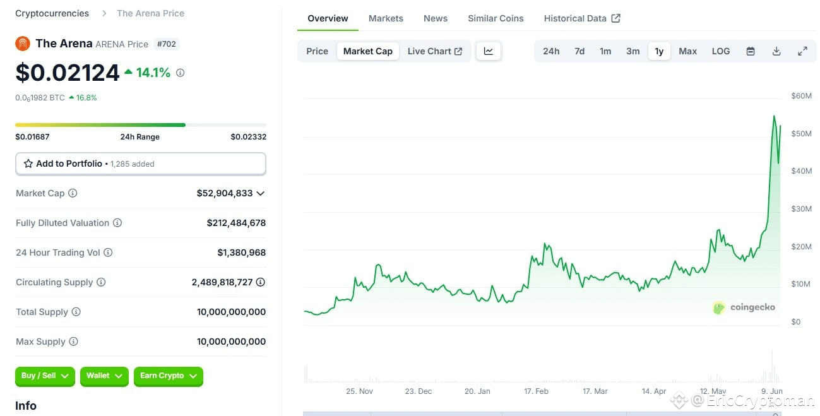This screenshot has height=416, width=820.
Task: Open Live Chart tab
Action: 435,51
